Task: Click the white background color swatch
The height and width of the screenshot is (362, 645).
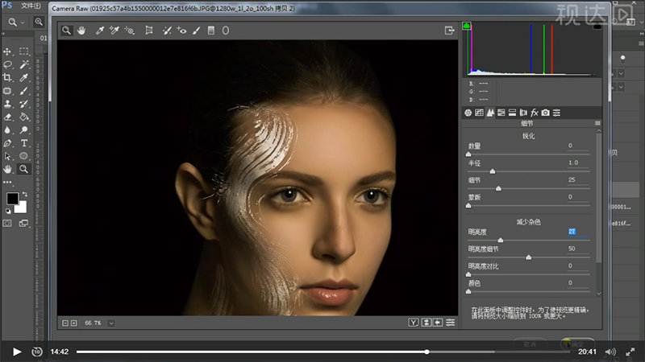Action: point(22,208)
